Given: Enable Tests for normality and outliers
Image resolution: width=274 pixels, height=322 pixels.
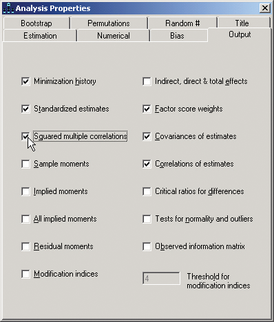Looking at the screenshot, I should 147,219.
